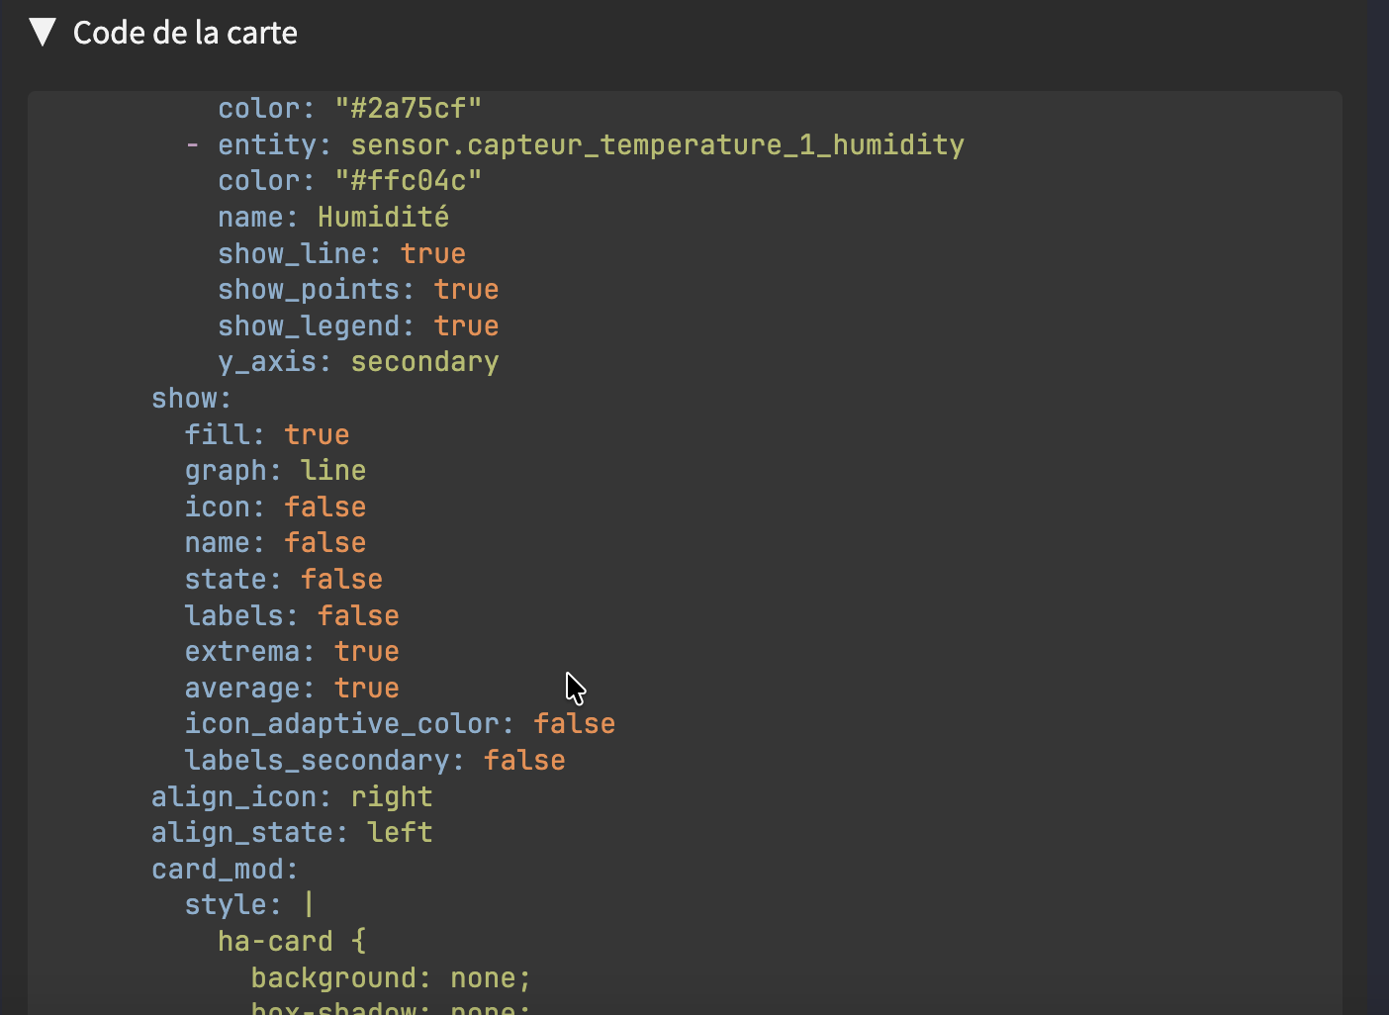Click the icon_adaptive_color: false line
Viewport: 1389px width, 1015px height.
(400, 724)
